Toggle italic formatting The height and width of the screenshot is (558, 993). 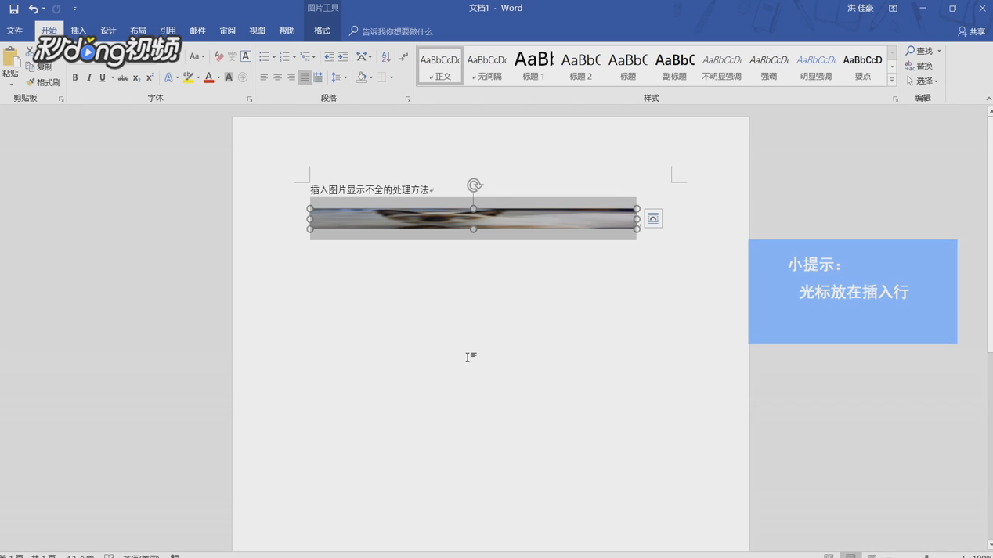88,77
